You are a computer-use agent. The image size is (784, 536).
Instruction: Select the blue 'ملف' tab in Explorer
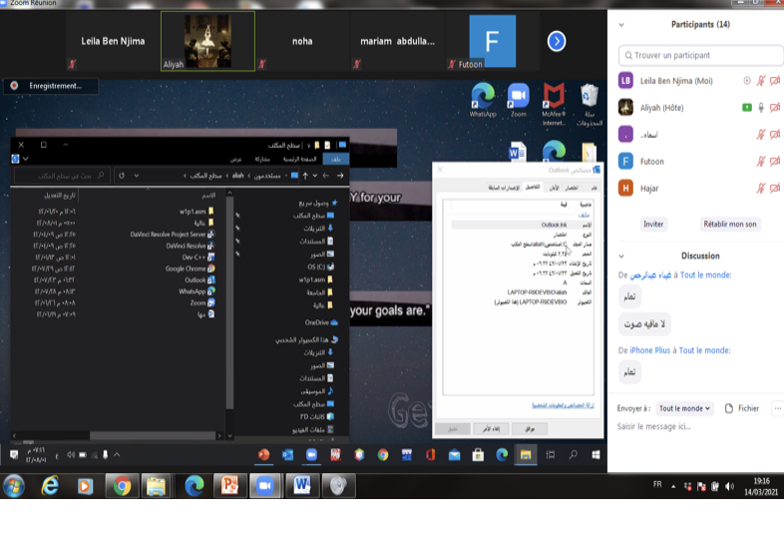coord(336,159)
